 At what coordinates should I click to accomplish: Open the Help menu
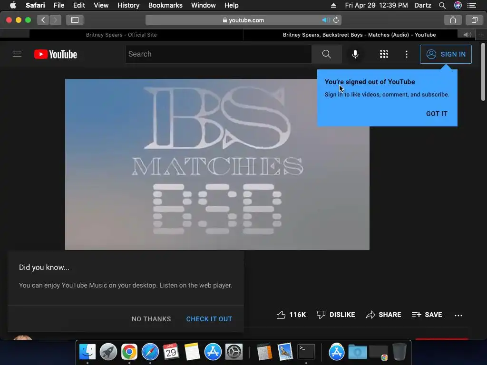click(x=232, y=5)
